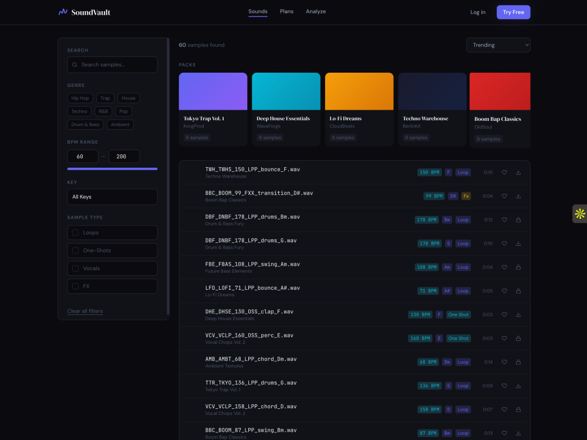Screen dimensions: 587x440
Task: Open the Analyze page
Action: pyautogui.click(x=316, y=12)
